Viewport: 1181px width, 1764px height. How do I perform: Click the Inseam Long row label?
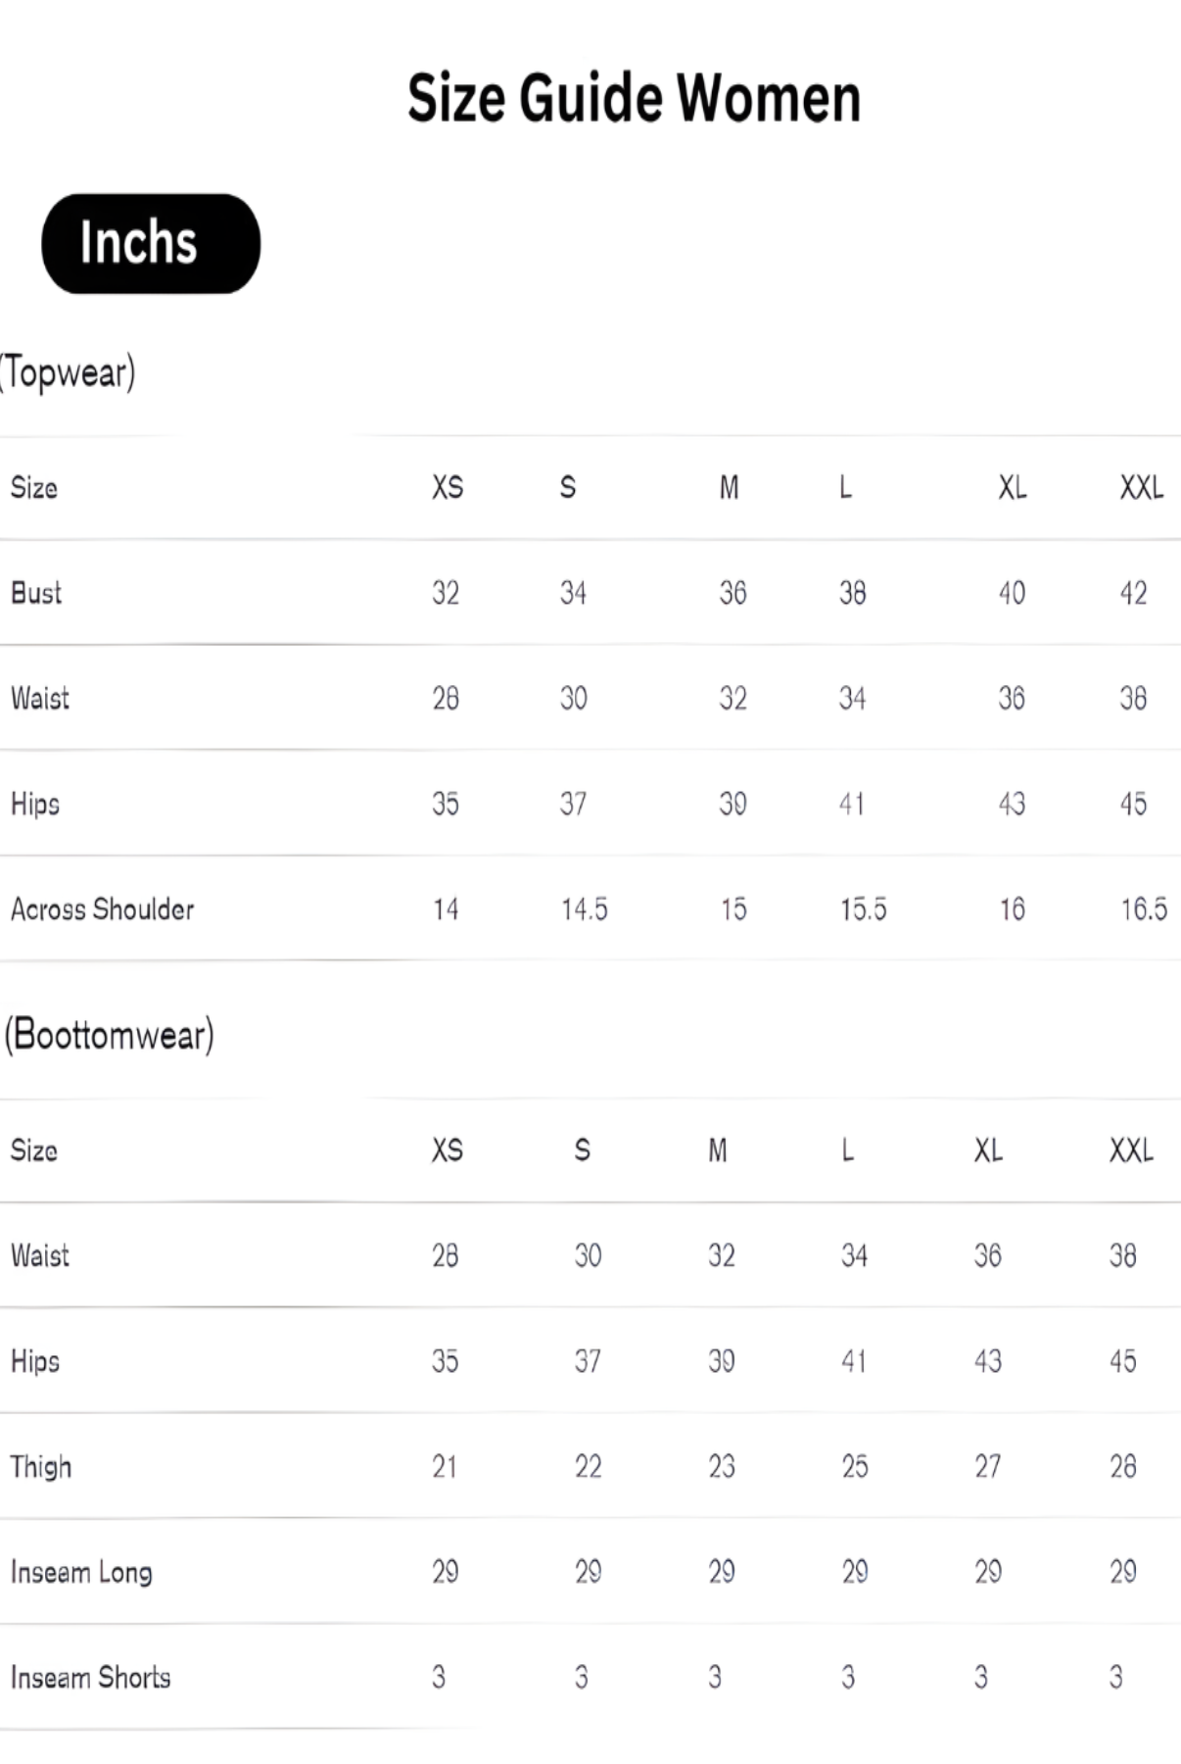pos(81,1572)
